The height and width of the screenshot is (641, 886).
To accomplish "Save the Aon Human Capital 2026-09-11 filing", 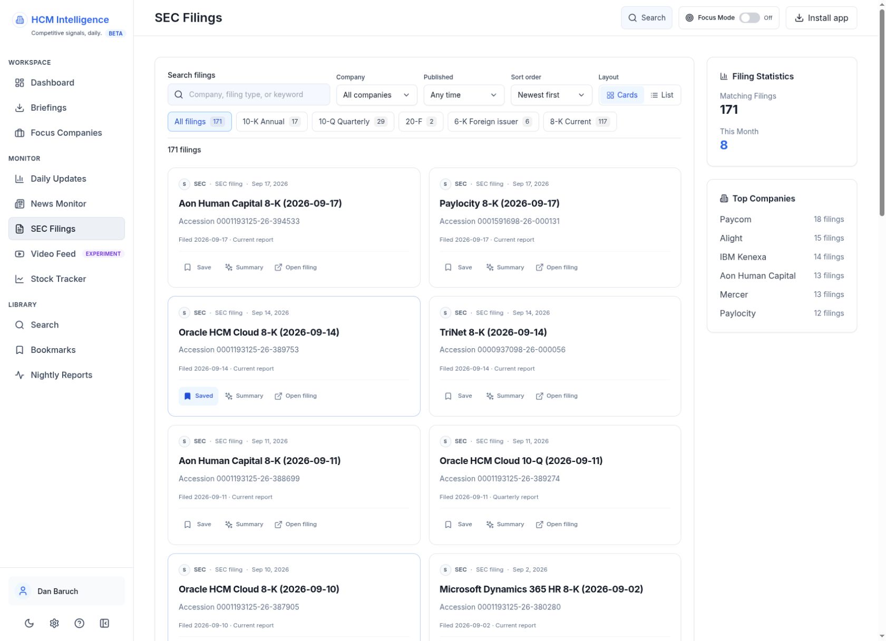I will [x=198, y=525].
